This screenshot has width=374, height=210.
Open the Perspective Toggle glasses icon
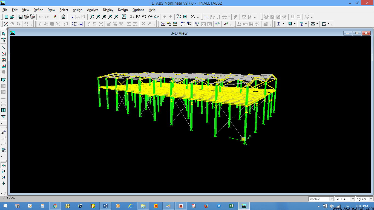click(156, 17)
